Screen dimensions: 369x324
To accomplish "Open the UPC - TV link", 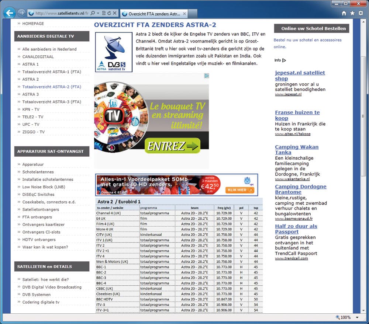I will point(31,124).
